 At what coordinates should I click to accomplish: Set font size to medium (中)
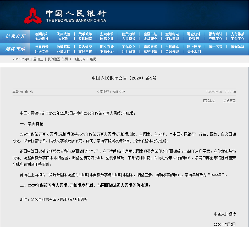pos(27,92)
